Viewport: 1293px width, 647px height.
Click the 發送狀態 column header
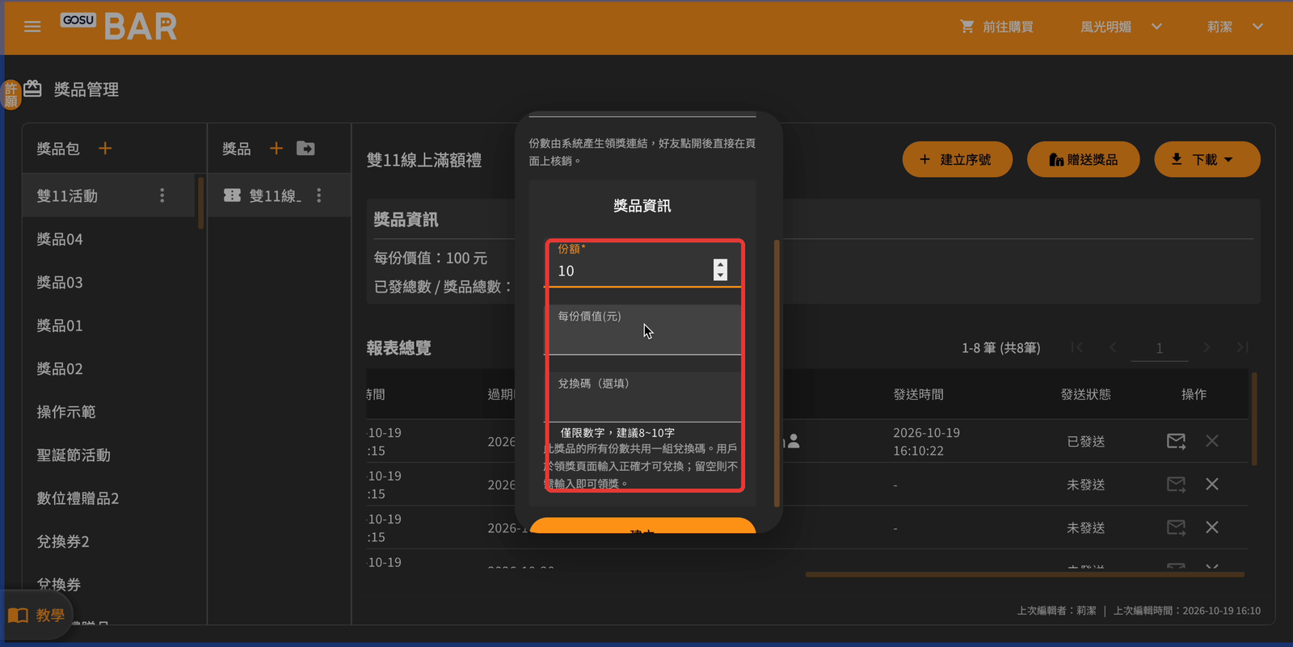[x=1085, y=394]
